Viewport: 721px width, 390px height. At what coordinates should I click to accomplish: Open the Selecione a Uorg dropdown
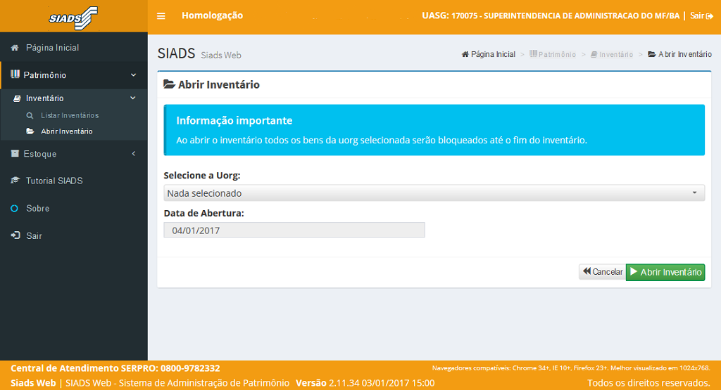pyautogui.click(x=434, y=193)
